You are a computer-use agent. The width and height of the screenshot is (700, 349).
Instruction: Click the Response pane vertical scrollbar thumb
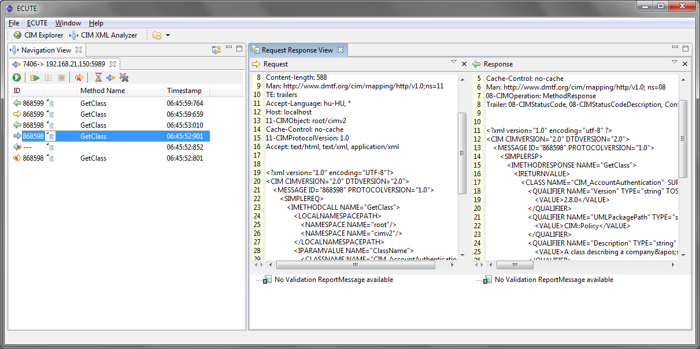[x=683, y=139]
